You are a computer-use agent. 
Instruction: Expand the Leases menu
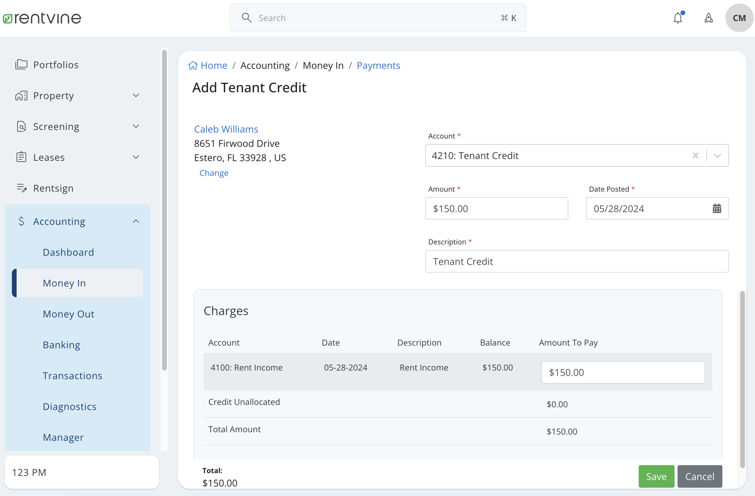pyautogui.click(x=136, y=157)
